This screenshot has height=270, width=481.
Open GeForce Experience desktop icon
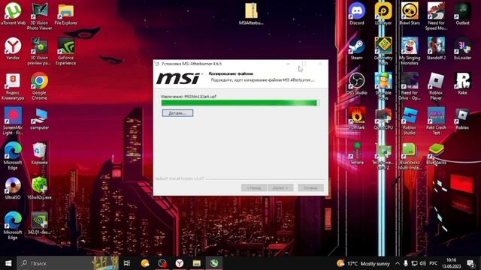(x=65, y=51)
